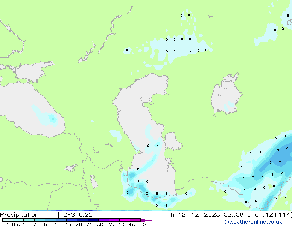Select the 20–25 mm legend swatch
The image size is (292, 226).
coord(82,220)
